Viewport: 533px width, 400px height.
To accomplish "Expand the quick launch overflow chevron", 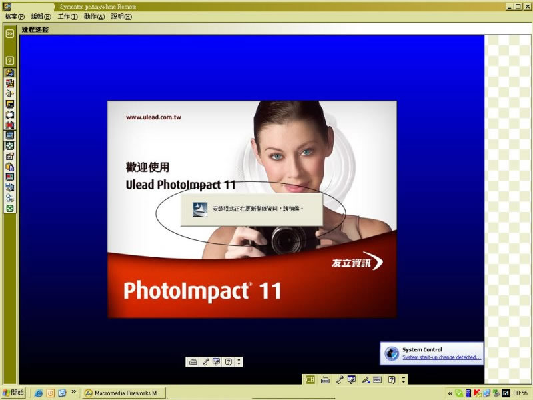I will click(73, 391).
